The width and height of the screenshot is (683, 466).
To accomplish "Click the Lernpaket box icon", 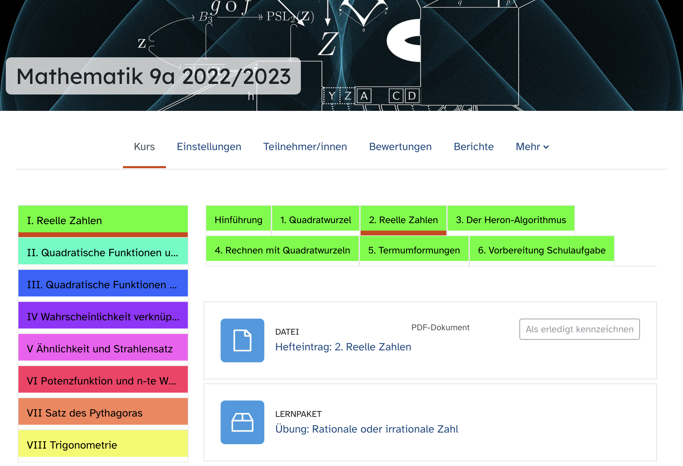I will click(x=242, y=422).
